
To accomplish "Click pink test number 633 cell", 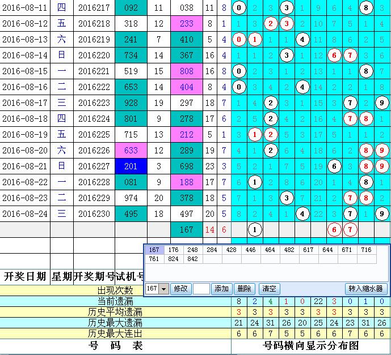I will [131, 150].
